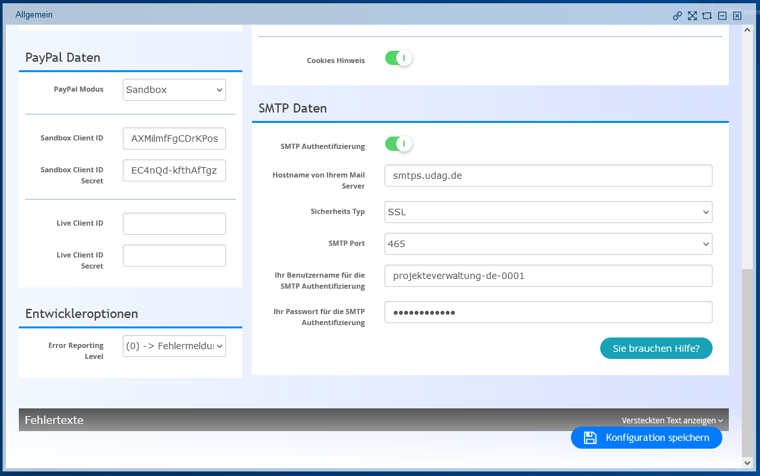Disable SMTP Authentifizierung toggle
Screen dimensions: 760x476
click(398, 144)
